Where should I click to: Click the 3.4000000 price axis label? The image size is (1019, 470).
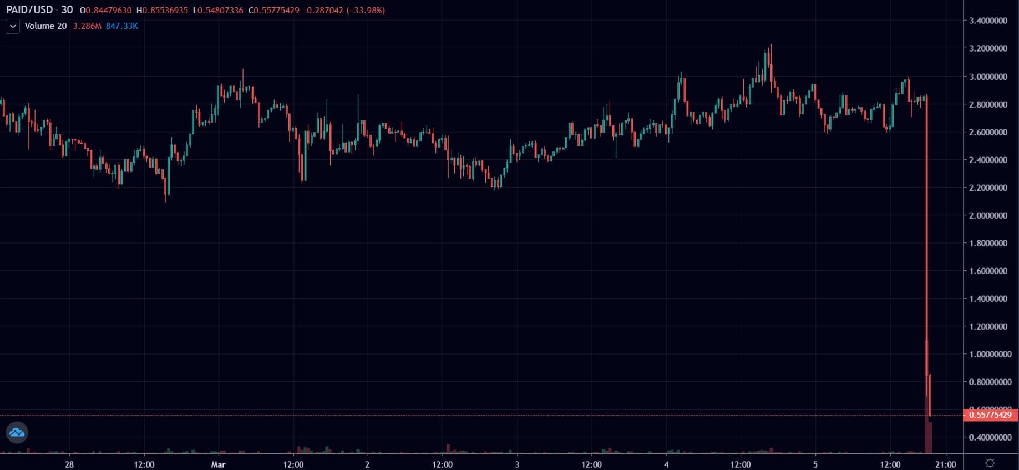point(988,21)
